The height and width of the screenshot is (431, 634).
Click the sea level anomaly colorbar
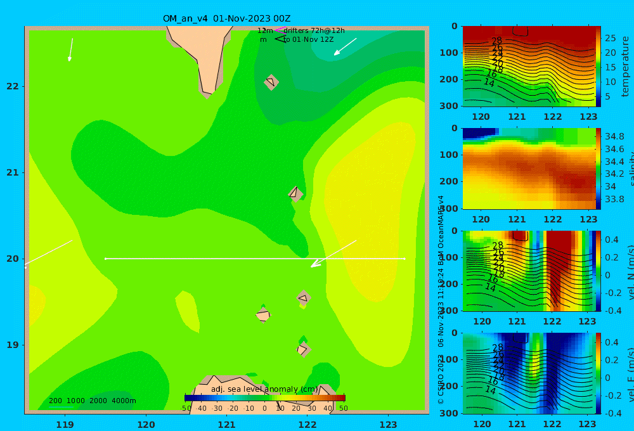click(x=265, y=397)
